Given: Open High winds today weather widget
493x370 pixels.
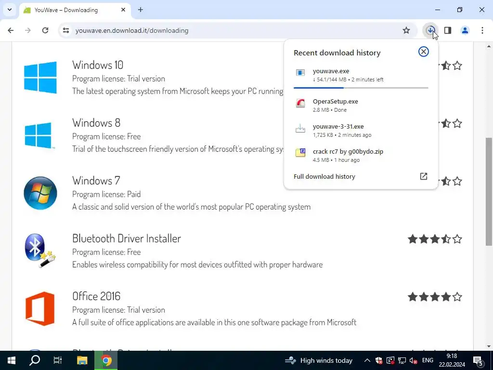Looking at the screenshot, I should (x=319, y=360).
